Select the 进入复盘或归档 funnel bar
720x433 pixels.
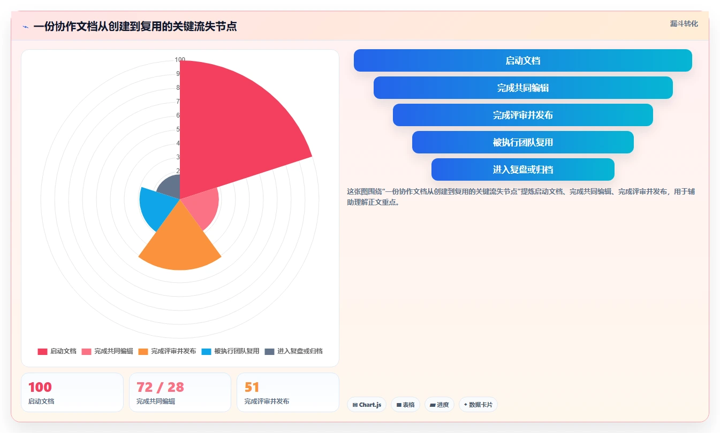pyautogui.click(x=522, y=169)
